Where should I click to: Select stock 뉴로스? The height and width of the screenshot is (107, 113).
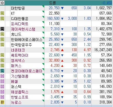[x=16, y=102]
